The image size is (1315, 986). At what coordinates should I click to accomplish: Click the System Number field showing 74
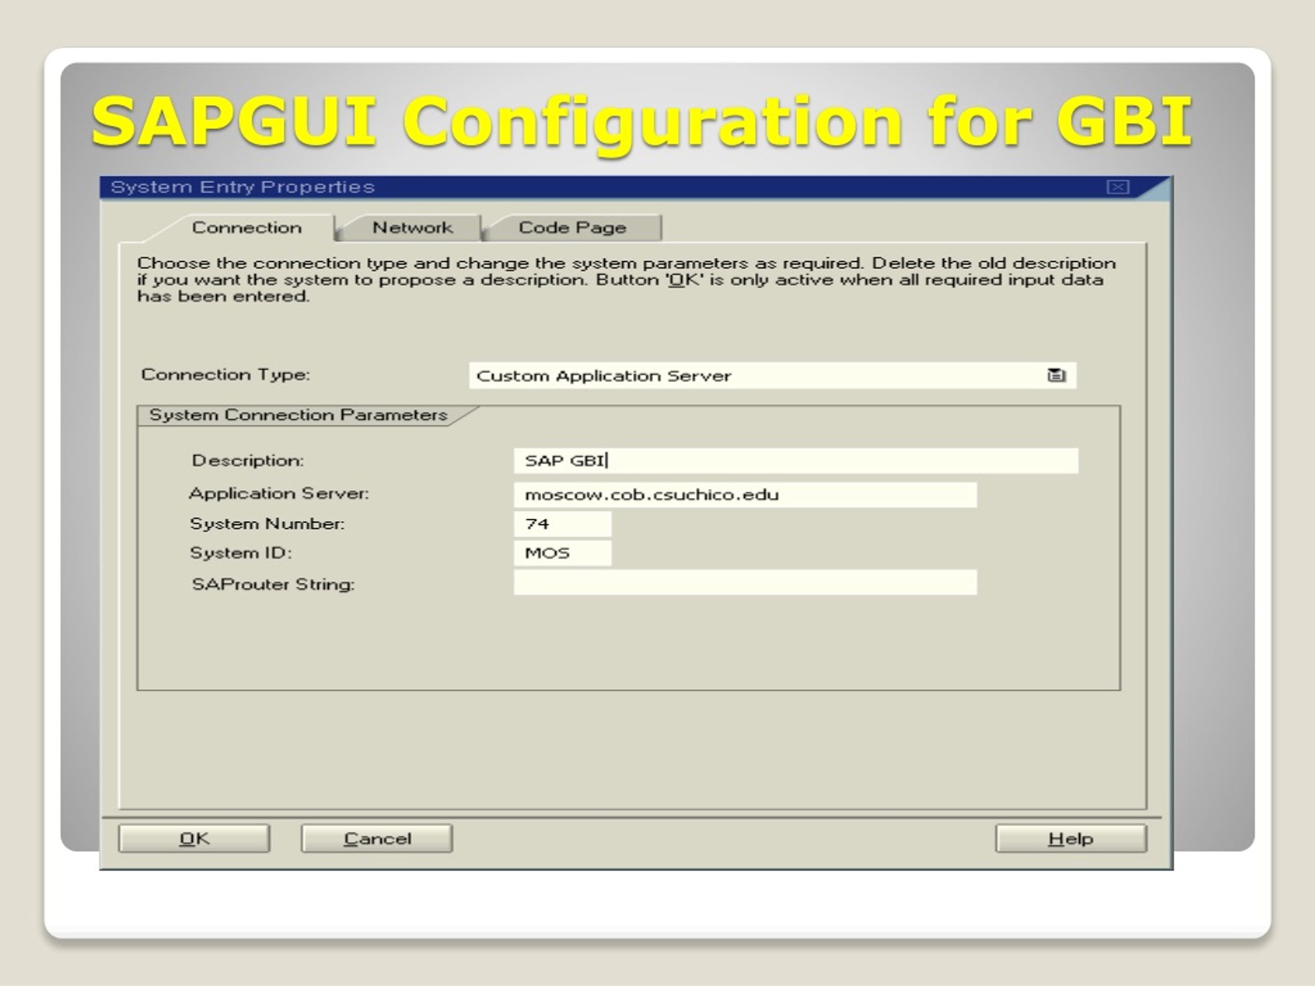click(x=562, y=524)
